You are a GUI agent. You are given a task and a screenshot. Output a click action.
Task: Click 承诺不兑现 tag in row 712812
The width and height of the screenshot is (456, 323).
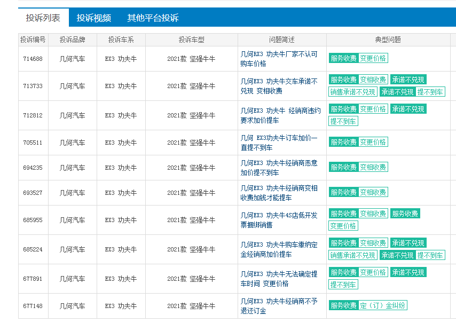coord(408,109)
